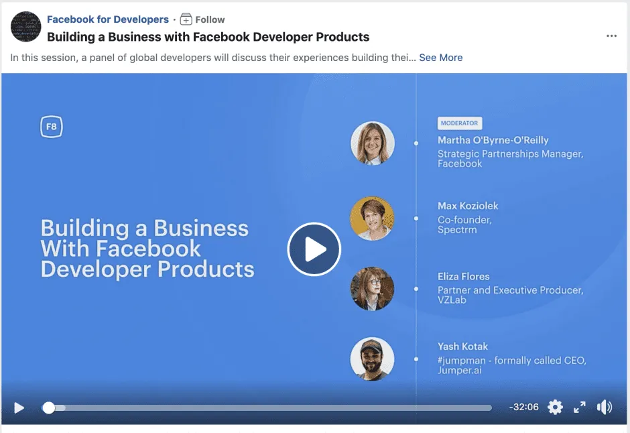Open the video settings gear
Image resolution: width=630 pixels, height=433 pixels.
555,408
